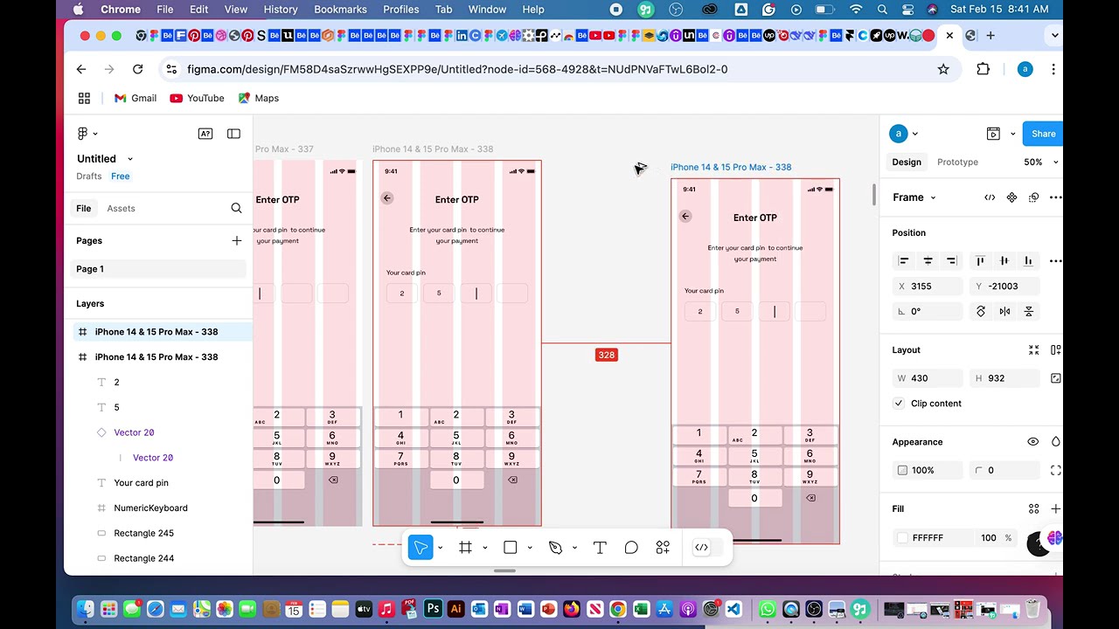Open the 50% zoom dropdown

click(x=1040, y=162)
